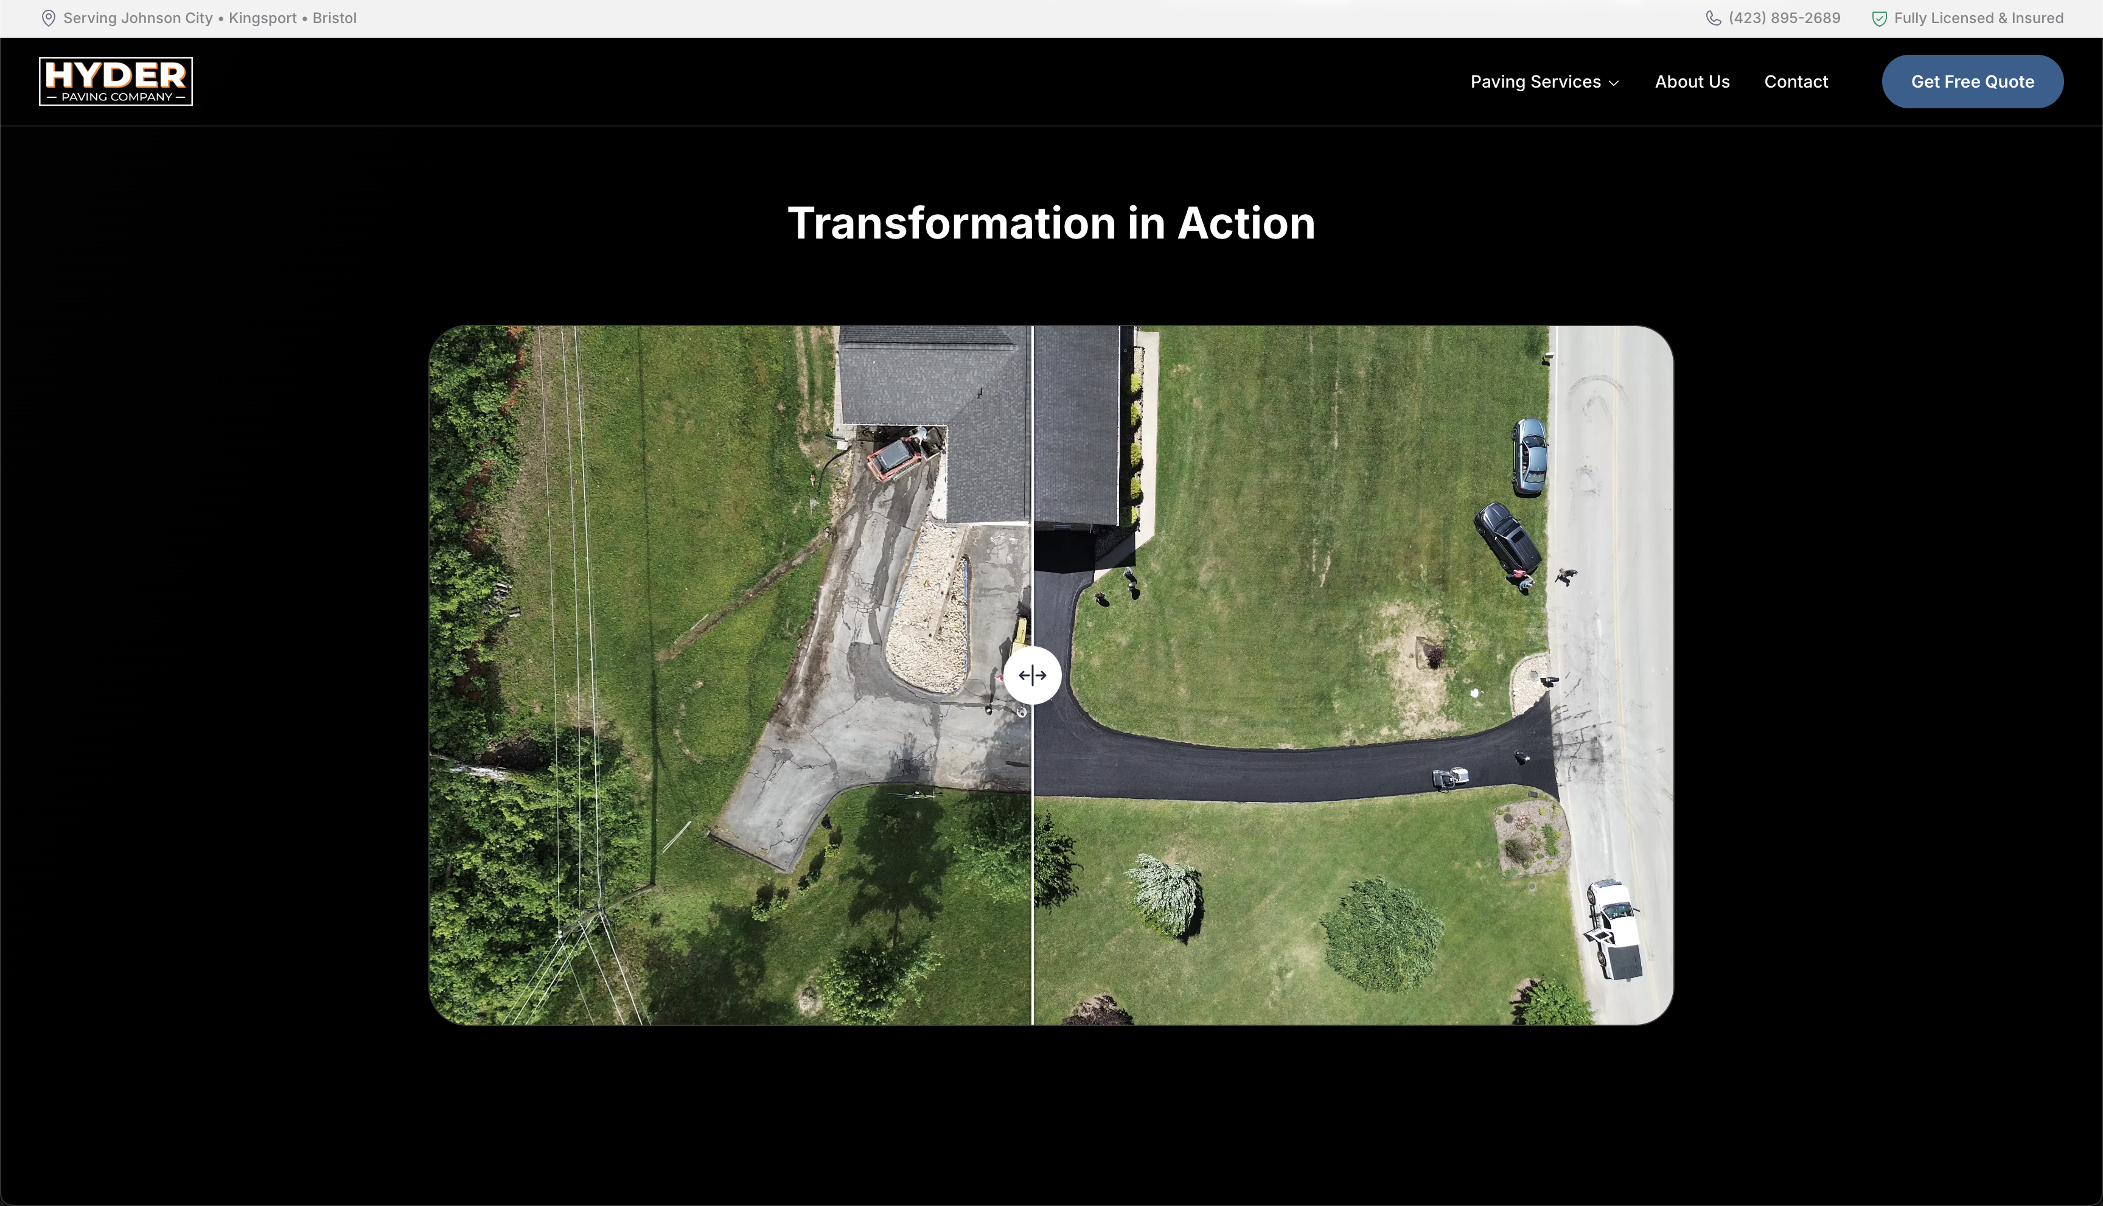
Task: Go to the About Us page
Action: pyautogui.click(x=1692, y=81)
